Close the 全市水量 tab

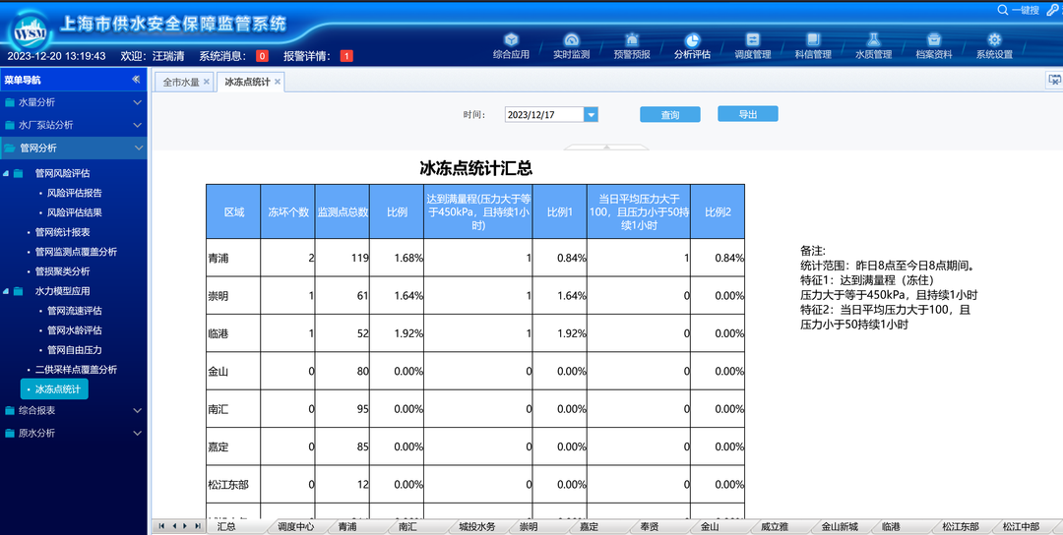207,82
